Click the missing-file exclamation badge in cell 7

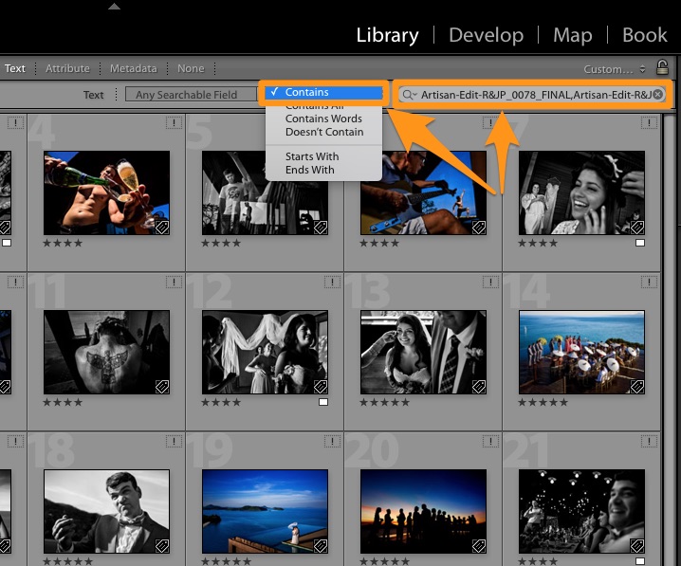(x=649, y=123)
